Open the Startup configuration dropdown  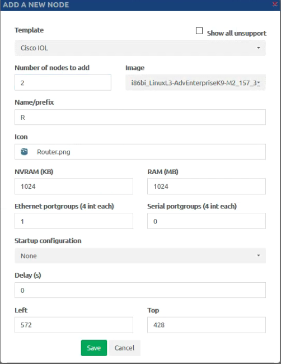140,255
